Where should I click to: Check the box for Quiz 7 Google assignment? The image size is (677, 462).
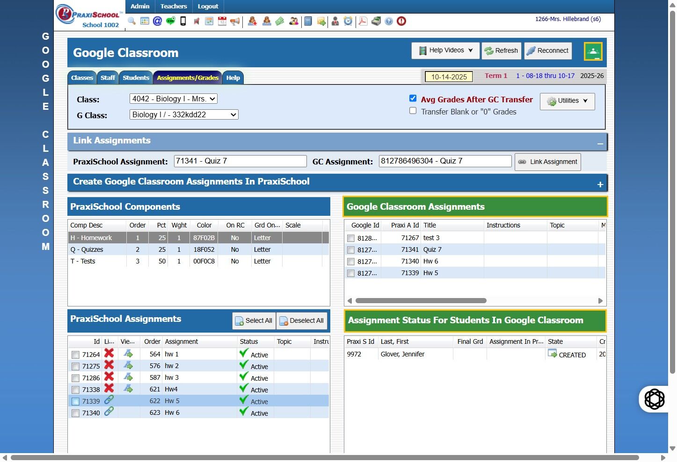coord(351,250)
